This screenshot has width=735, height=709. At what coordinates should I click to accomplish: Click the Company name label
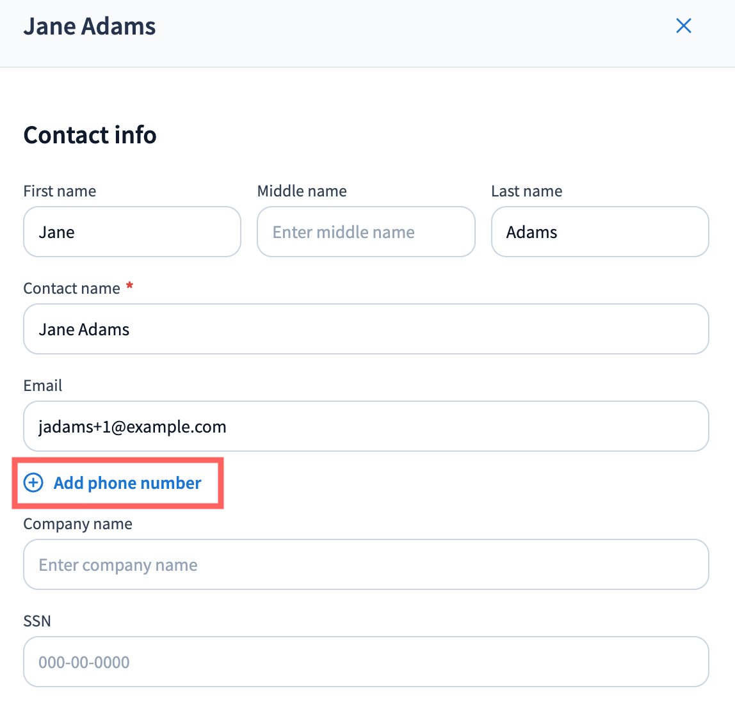(x=77, y=524)
